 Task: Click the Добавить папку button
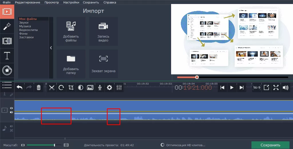(71, 64)
